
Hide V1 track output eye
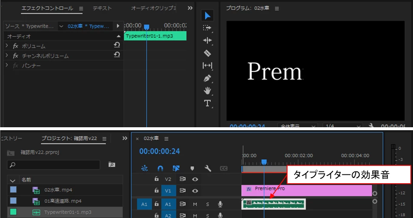tap(195, 191)
